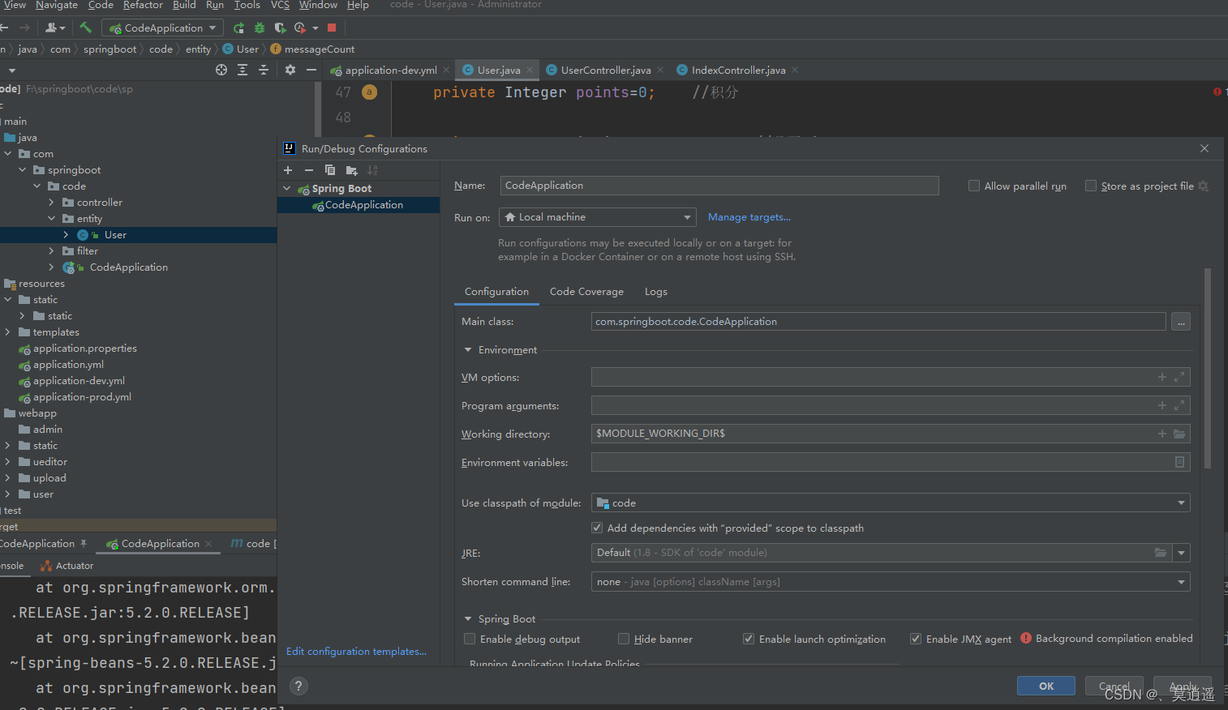Click the Build project hammer icon

click(85, 28)
